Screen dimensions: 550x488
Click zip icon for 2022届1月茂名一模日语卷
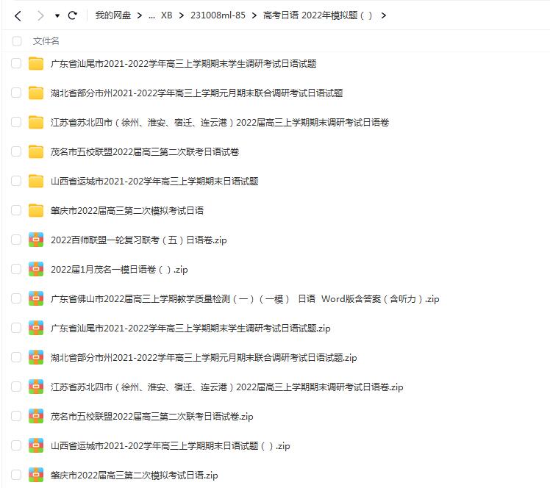[x=36, y=269]
